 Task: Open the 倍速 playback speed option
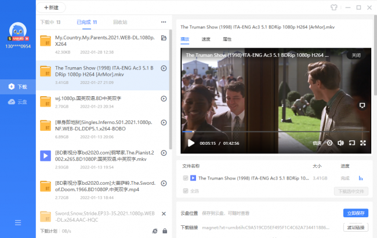317,143
